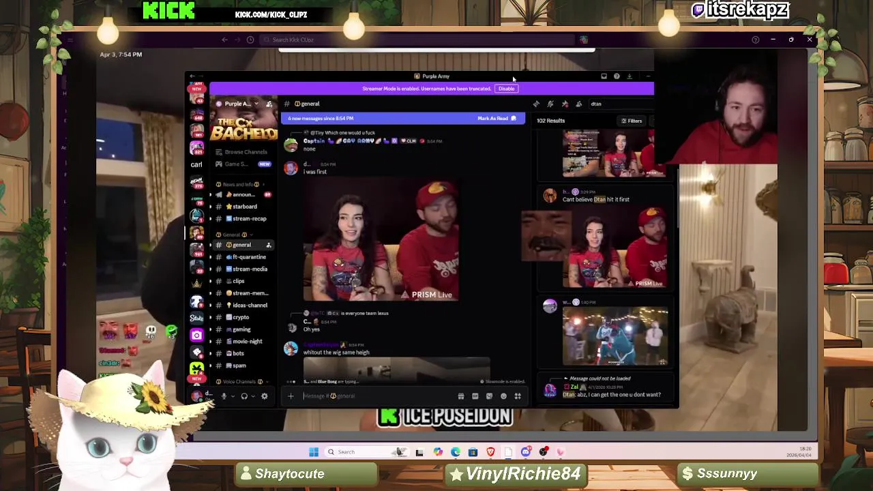Open Brave browser from taskbar
The image size is (873, 491).
point(490,452)
